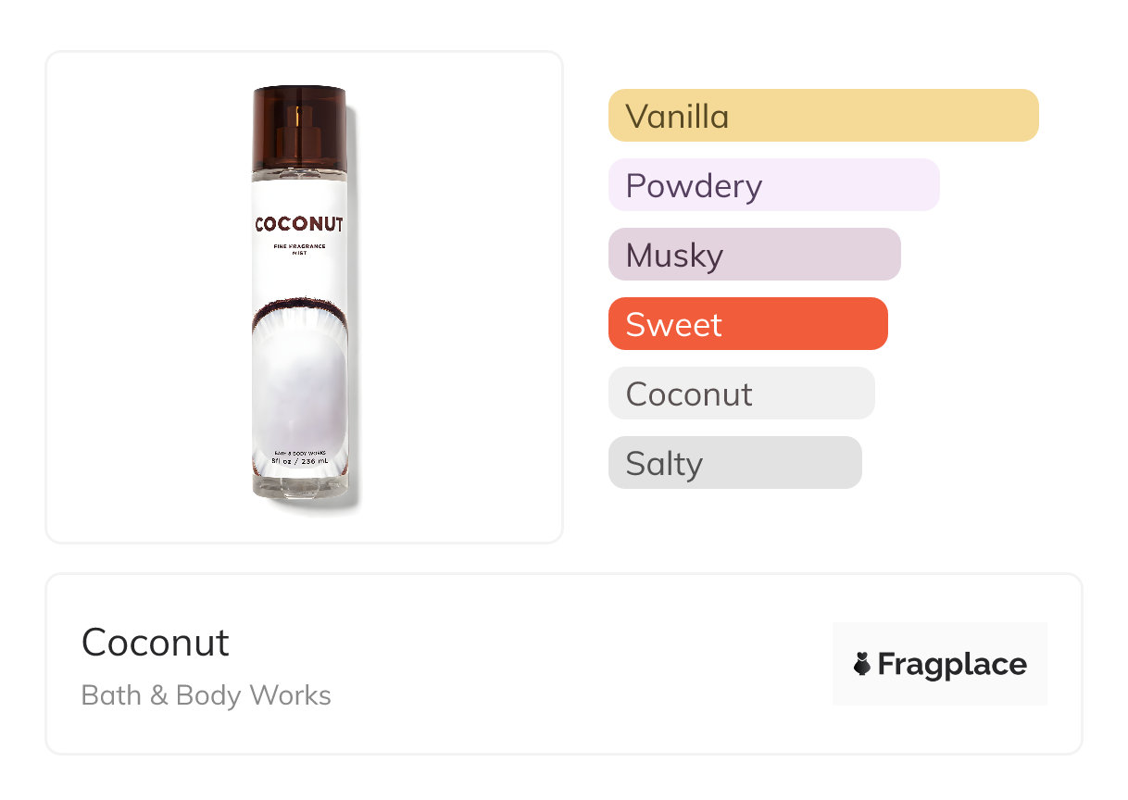Click the COCONUT wordmark on bottle label
The image size is (1128, 800).
pyautogui.click(x=299, y=225)
